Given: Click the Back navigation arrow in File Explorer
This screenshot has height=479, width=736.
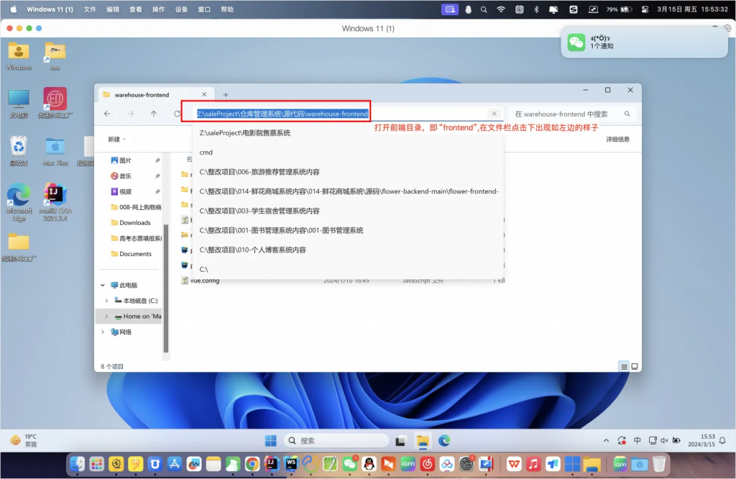Looking at the screenshot, I should 106,113.
